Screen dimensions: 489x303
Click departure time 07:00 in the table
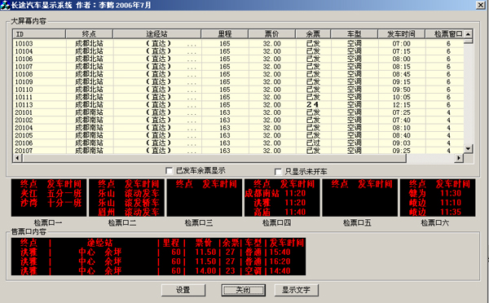(x=401, y=43)
